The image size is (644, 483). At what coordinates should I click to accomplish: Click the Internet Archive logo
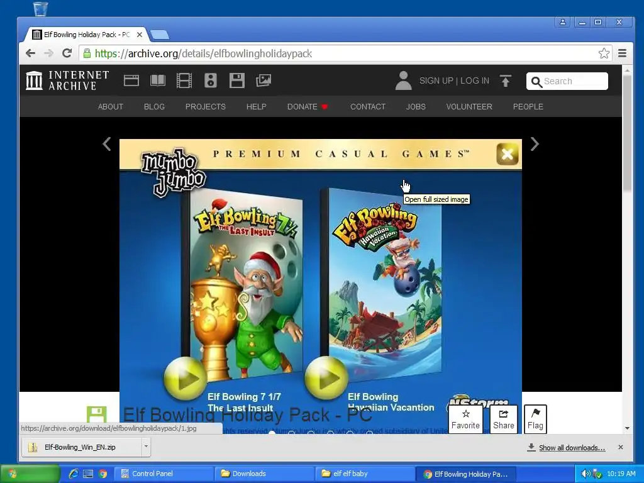tap(67, 80)
